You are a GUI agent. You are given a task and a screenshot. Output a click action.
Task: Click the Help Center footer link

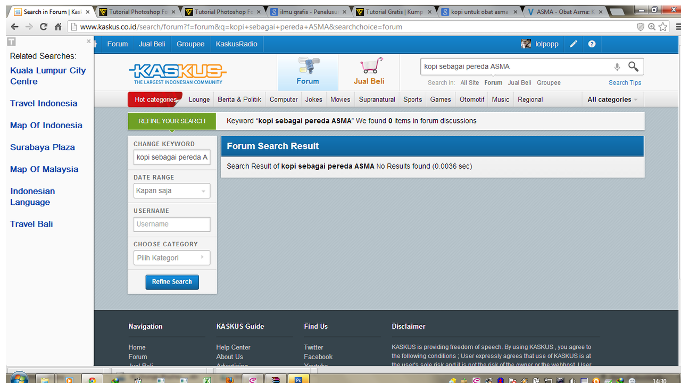click(233, 347)
